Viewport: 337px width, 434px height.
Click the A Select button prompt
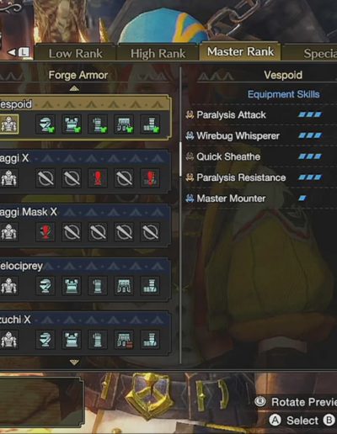[294, 421]
